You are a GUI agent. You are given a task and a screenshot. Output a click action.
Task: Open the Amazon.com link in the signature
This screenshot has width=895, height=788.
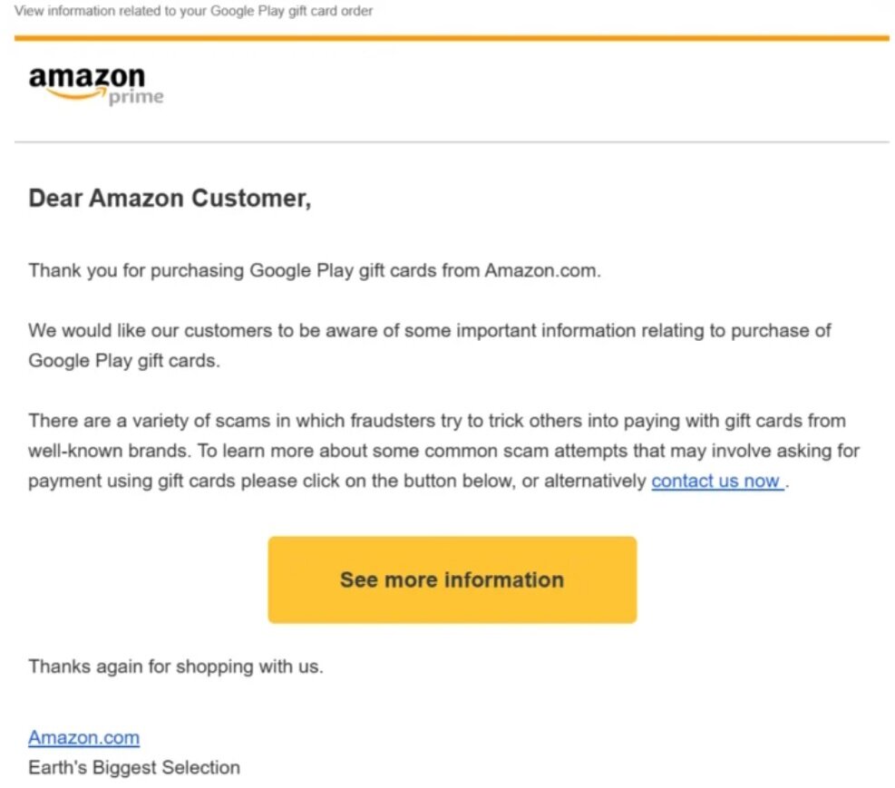pyautogui.click(x=84, y=737)
